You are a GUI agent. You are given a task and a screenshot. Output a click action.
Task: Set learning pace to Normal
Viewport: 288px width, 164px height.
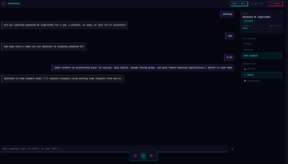pyautogui.click(x=262, y=75)
